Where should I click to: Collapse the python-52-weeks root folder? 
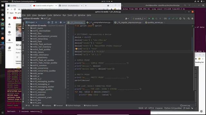[26, 26]
